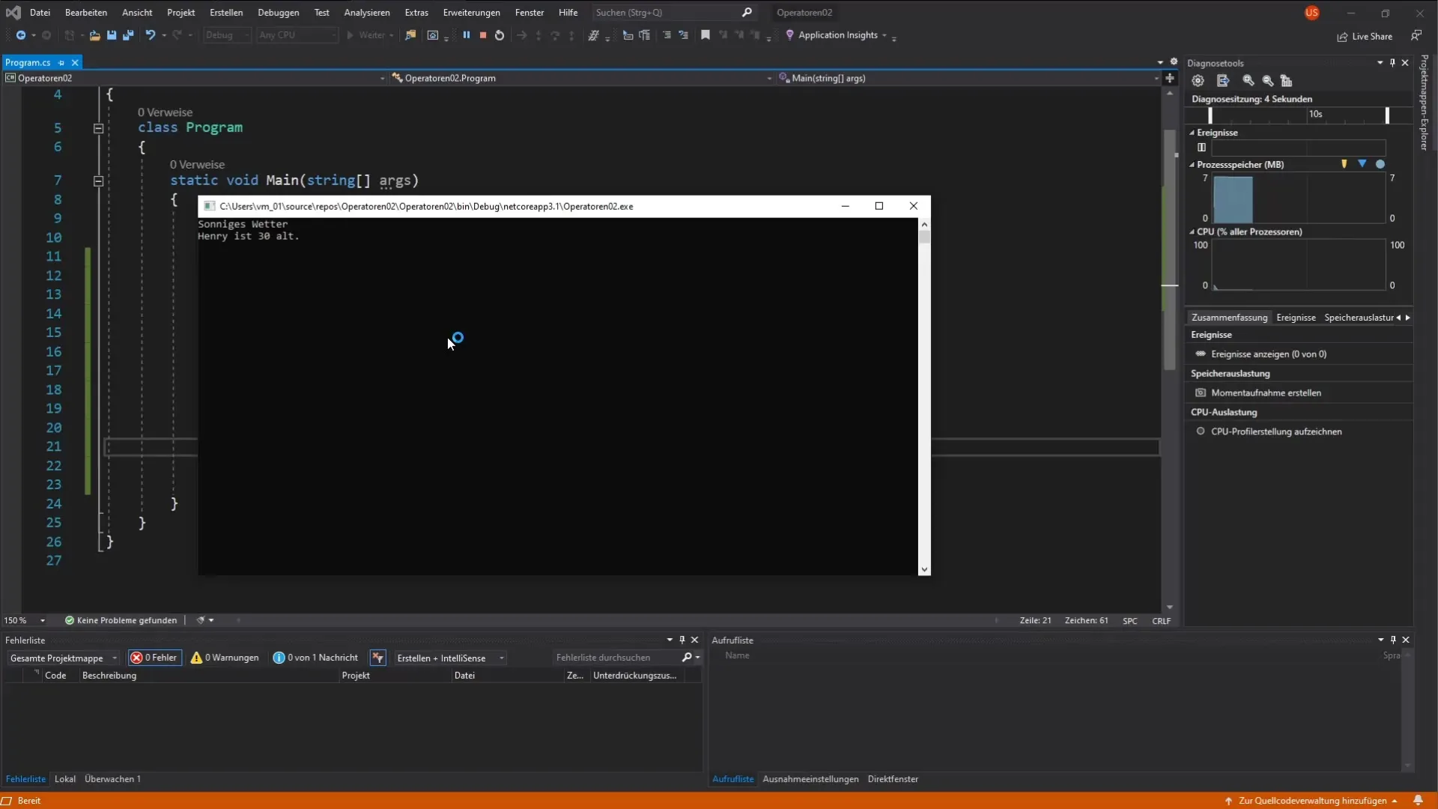Pause debugging with the Break All icon
The image size is (1438, 809).
tap(466, 35)
